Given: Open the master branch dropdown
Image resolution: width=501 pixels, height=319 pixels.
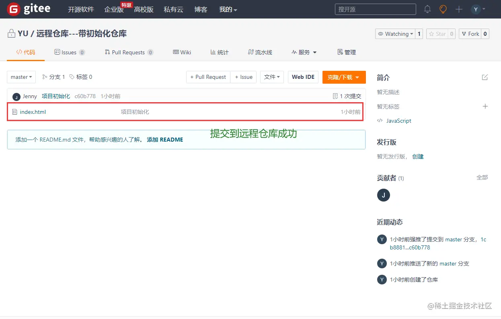Looking at the screenshot, I should (x=21, y=77).
